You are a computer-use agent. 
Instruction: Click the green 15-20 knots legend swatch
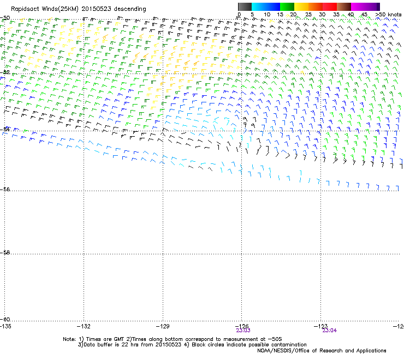(287, 7)
